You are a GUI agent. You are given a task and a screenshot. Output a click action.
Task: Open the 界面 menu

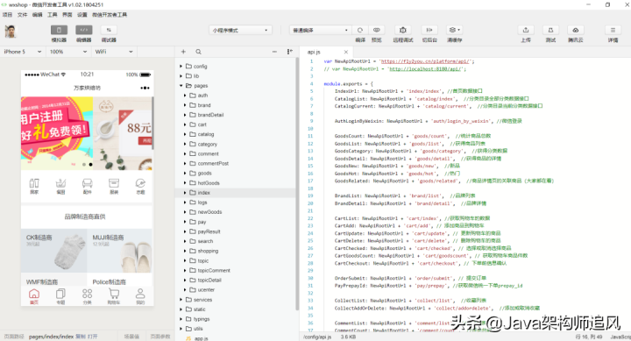coord(67,15)
